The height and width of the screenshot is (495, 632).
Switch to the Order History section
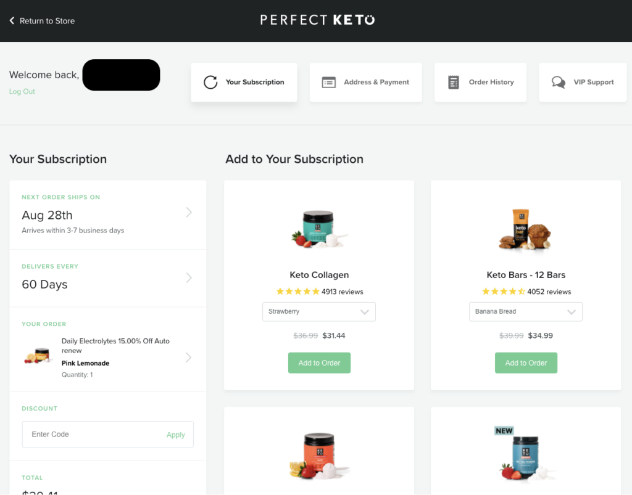click(x=480, y=81)
